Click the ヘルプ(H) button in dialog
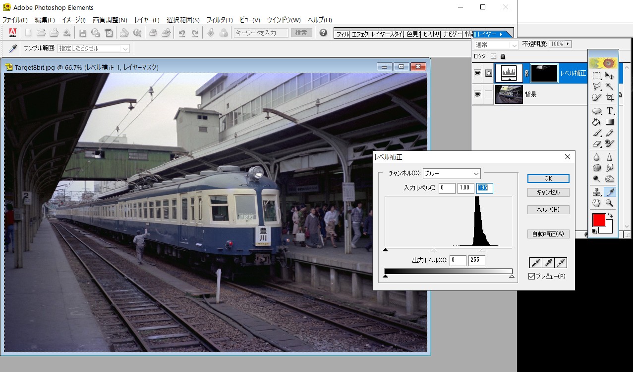The height and width of the screenshot is (372, 633). (548, 210)
